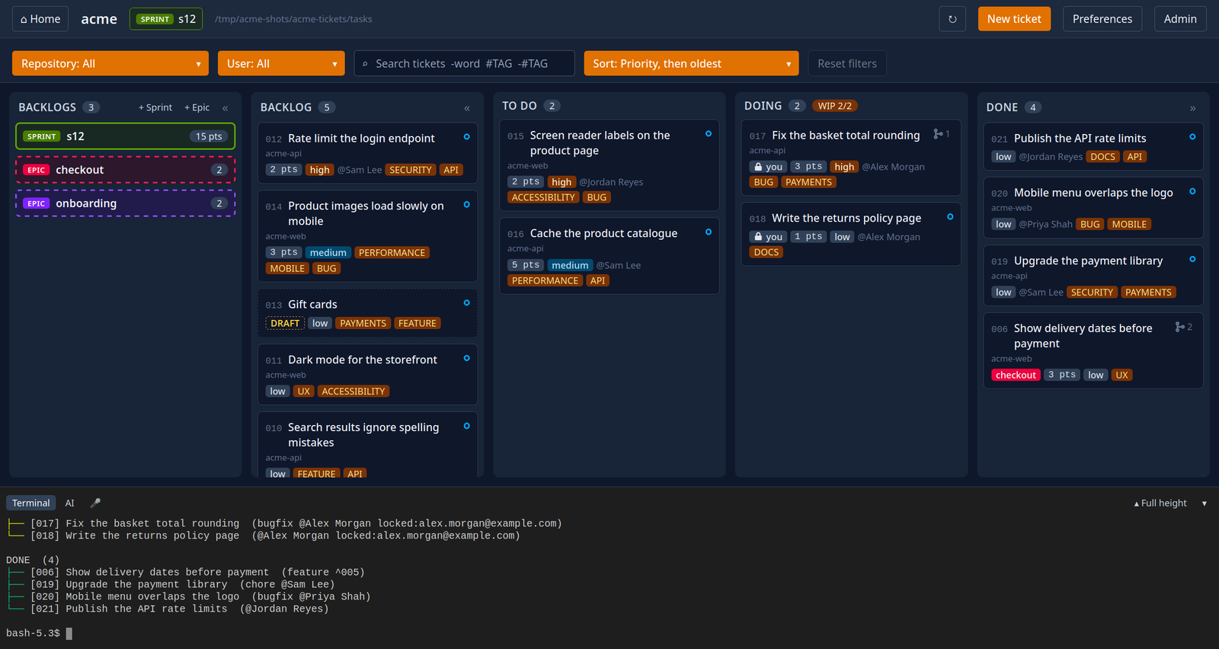This screenshot has width=1219, height=649.
Task: Click circle marker on returns policy ticket
Action: [x=950, y=217]
